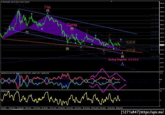Click the '15 Jul 2012' date label

coord(45,108)
